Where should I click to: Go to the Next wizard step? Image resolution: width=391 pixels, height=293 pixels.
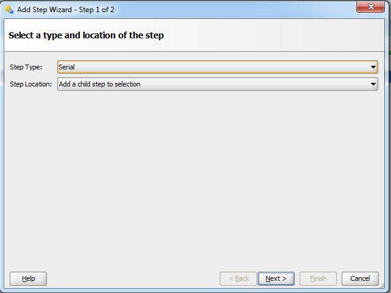click(x=276, y=278)
